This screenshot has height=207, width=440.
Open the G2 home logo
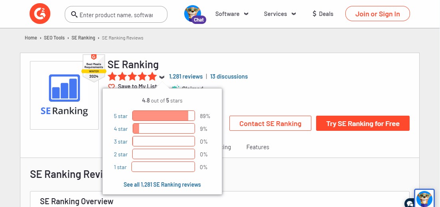pyautogui.click(x=40, y=14)
